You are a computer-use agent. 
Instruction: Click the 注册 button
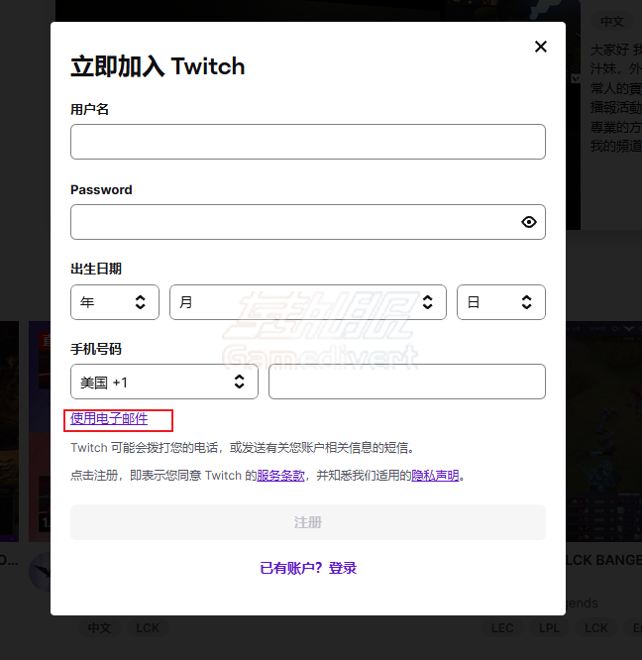(308, 522)
